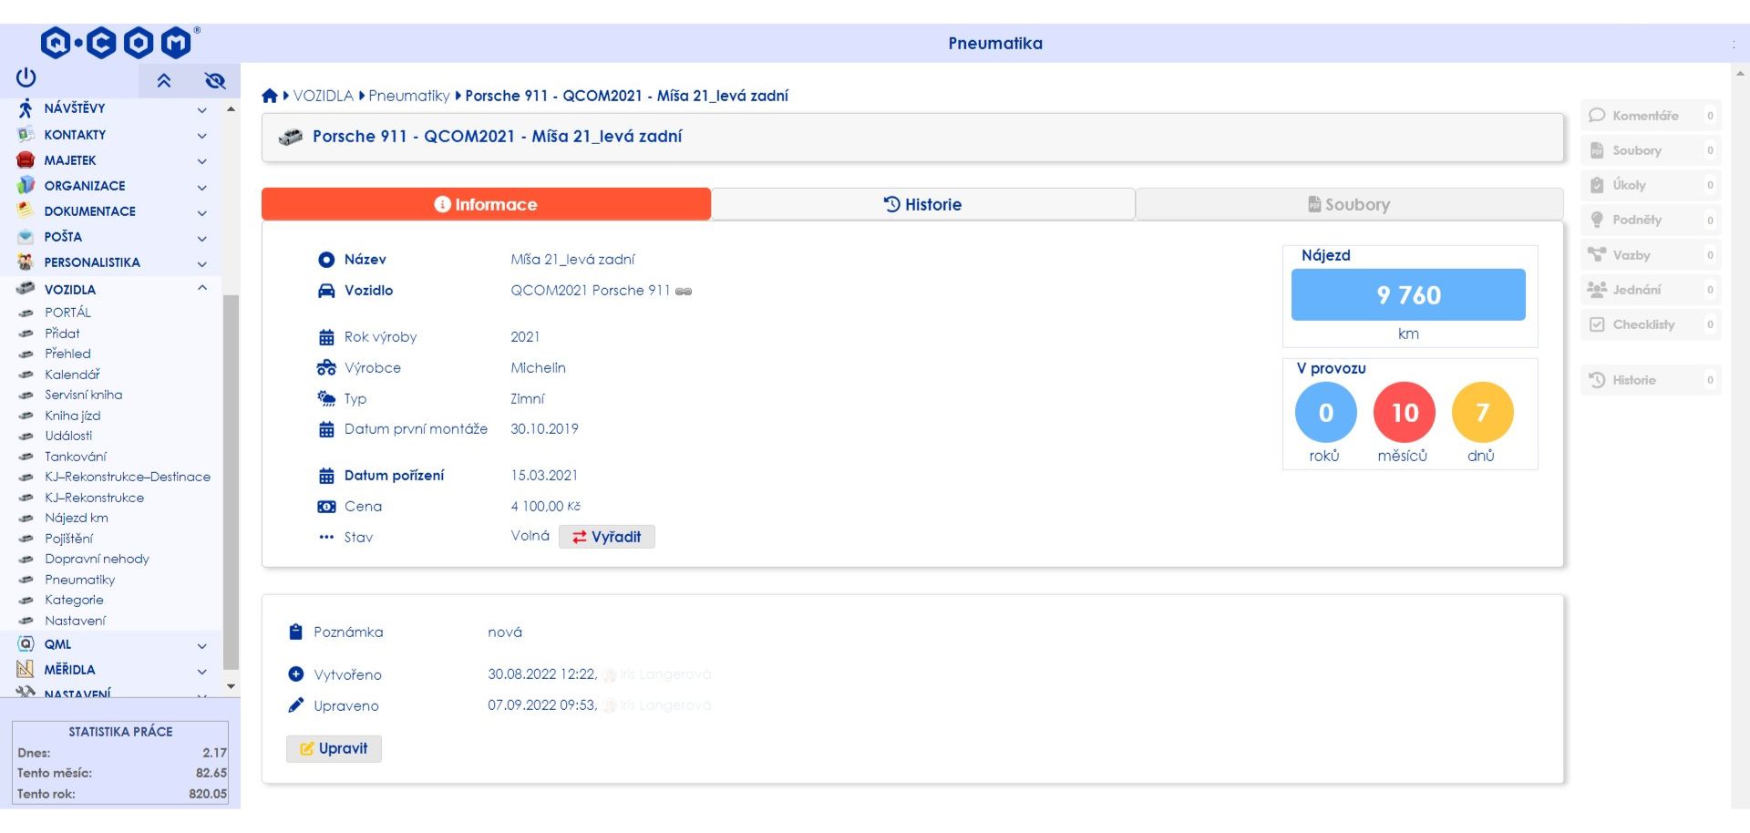Toggle the crossed-eye hide icon
This screenshot has width=1750, height=833.
pos(215,80)
